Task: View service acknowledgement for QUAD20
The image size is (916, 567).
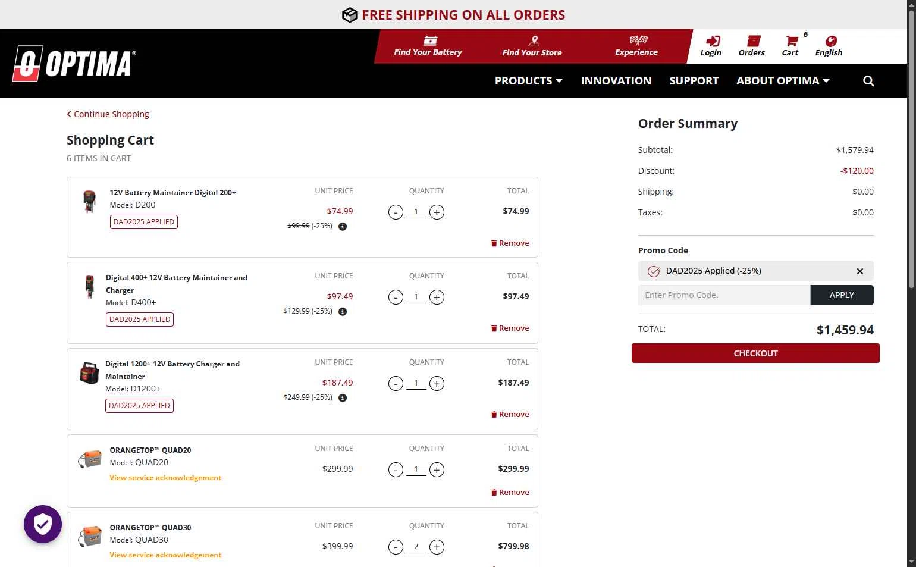Action: click(165, 478)
